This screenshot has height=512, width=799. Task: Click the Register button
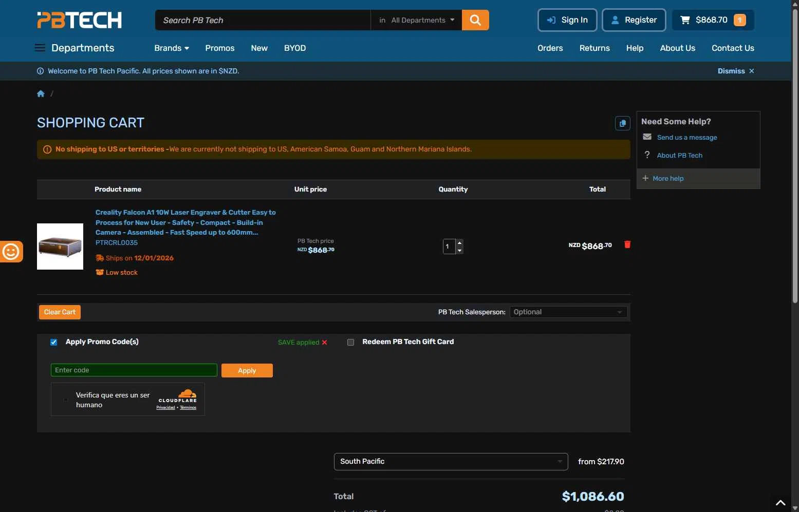click(x=634, y=20)
